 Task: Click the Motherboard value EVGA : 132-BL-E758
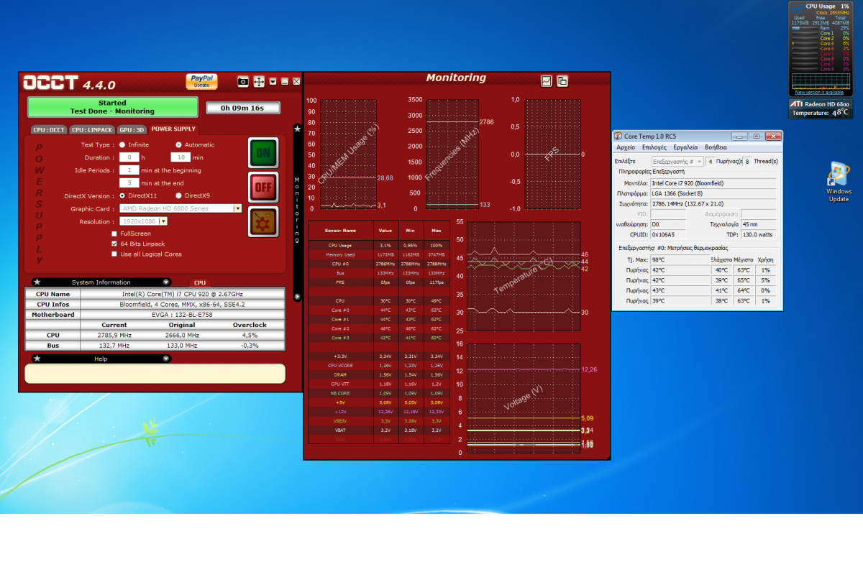(182, 314)
